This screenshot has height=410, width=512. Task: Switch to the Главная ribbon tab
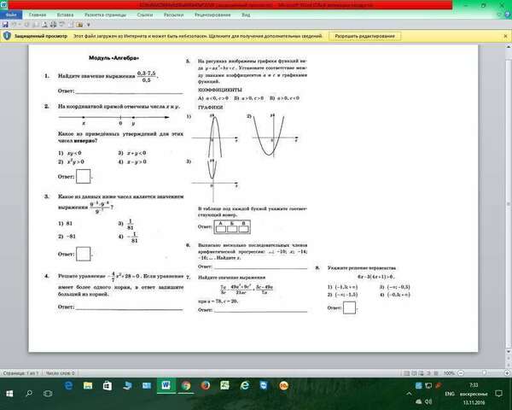pos(38,15)
